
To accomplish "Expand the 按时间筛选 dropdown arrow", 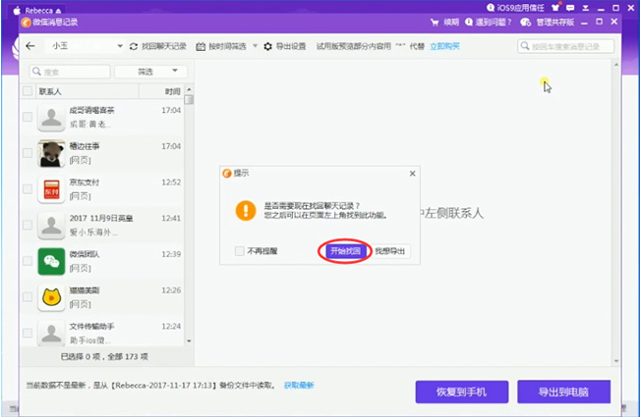I will [x=255, y=45].
